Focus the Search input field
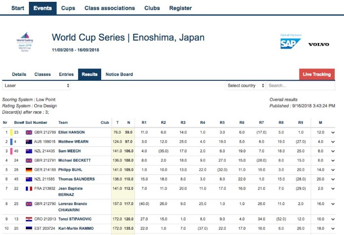The image size is (344, 235). click(301, 86)
